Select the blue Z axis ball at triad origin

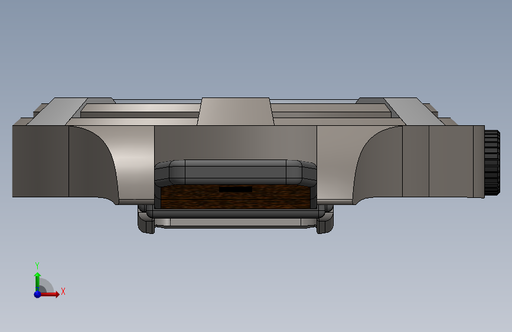pyautogui.click(x=38, y=294)
